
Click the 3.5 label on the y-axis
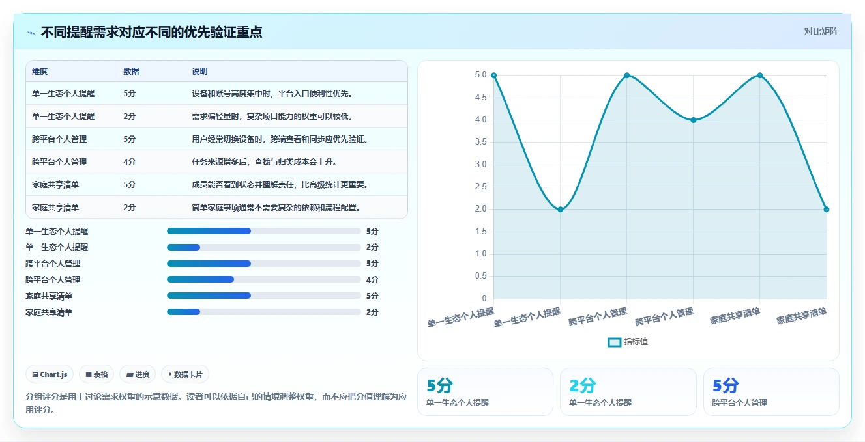click(x=481, y=143)
